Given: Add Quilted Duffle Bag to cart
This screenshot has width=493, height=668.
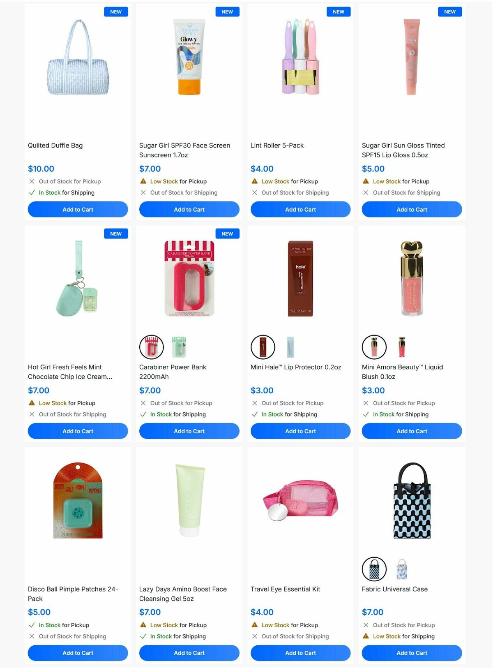Looking at the screenshot, I should (x=78, y=209).
